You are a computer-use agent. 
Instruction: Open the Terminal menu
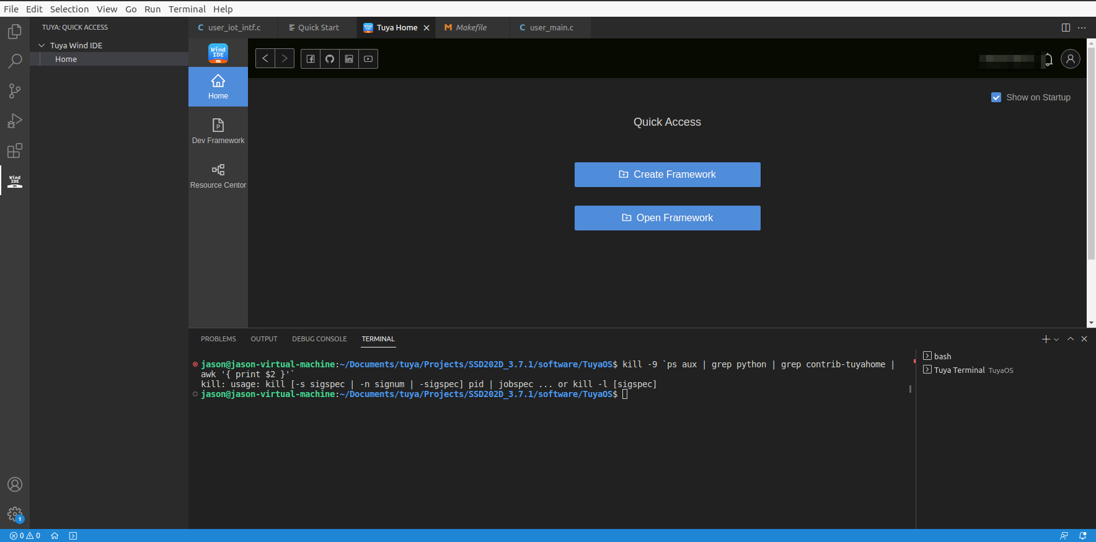tap(187, 9)
